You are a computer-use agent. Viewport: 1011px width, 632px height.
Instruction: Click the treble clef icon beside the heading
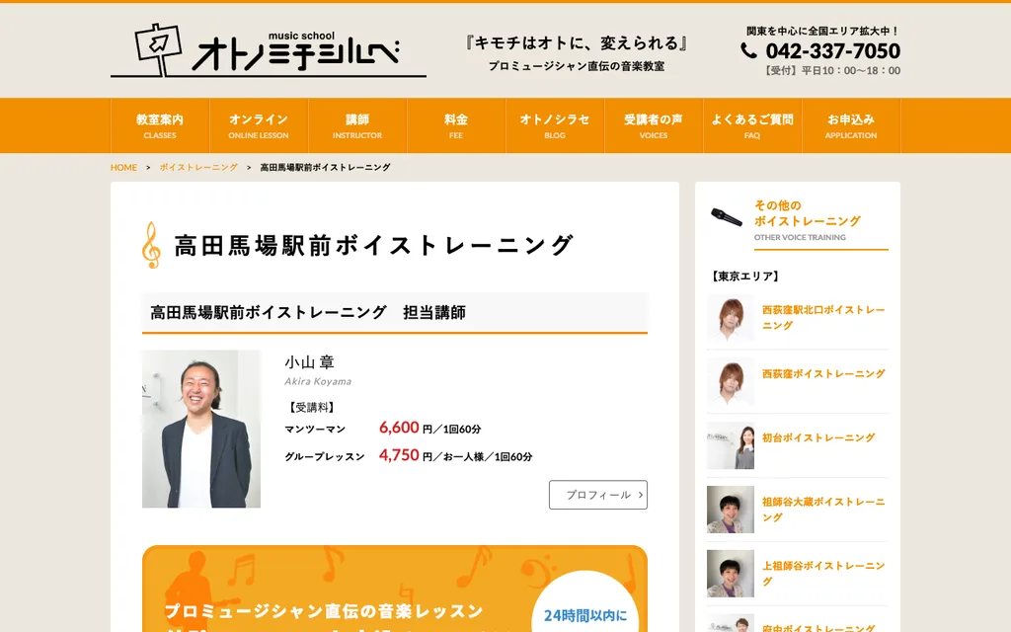click(x=151, y=245)
